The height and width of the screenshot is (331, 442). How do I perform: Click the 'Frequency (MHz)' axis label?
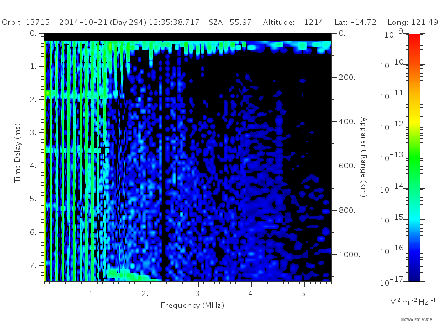click(x=192, y=305)
